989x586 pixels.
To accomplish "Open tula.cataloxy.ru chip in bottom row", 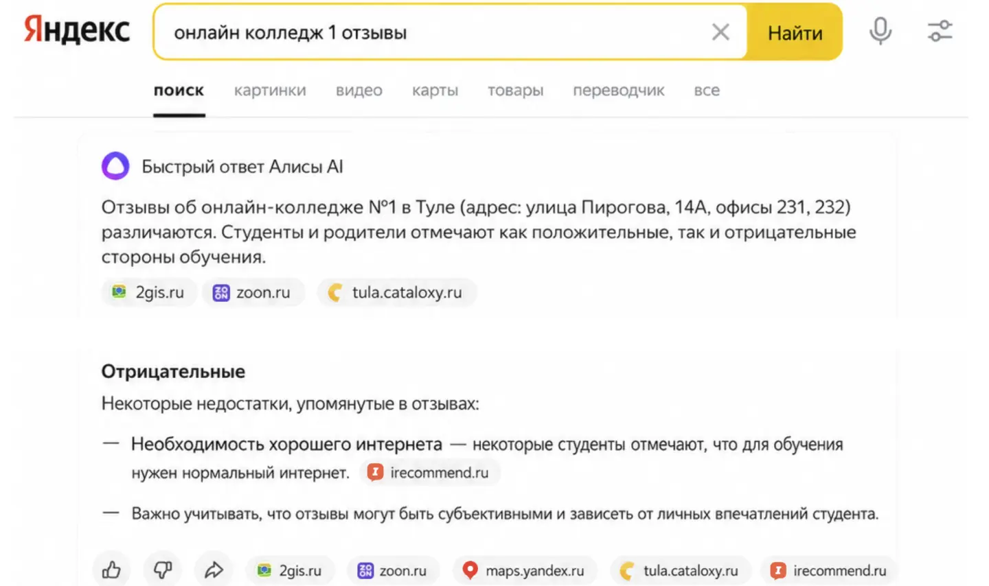I will point(681,571).
